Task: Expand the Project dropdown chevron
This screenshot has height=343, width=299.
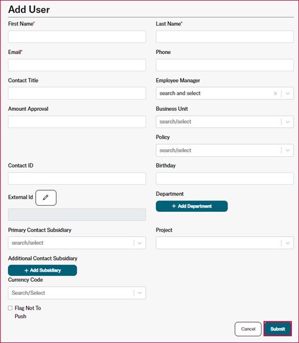Action: pos(288,243)
